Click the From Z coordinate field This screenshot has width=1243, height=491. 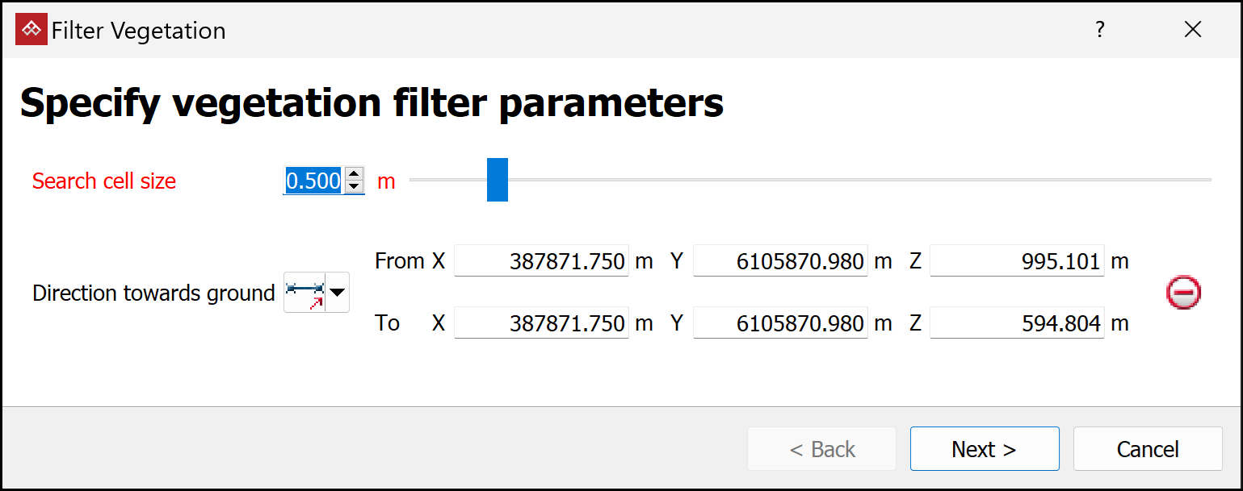click(1017, 261)
